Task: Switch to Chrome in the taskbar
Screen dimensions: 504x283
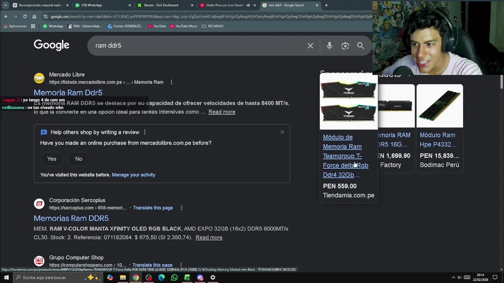Action: [x=136, y=277]
